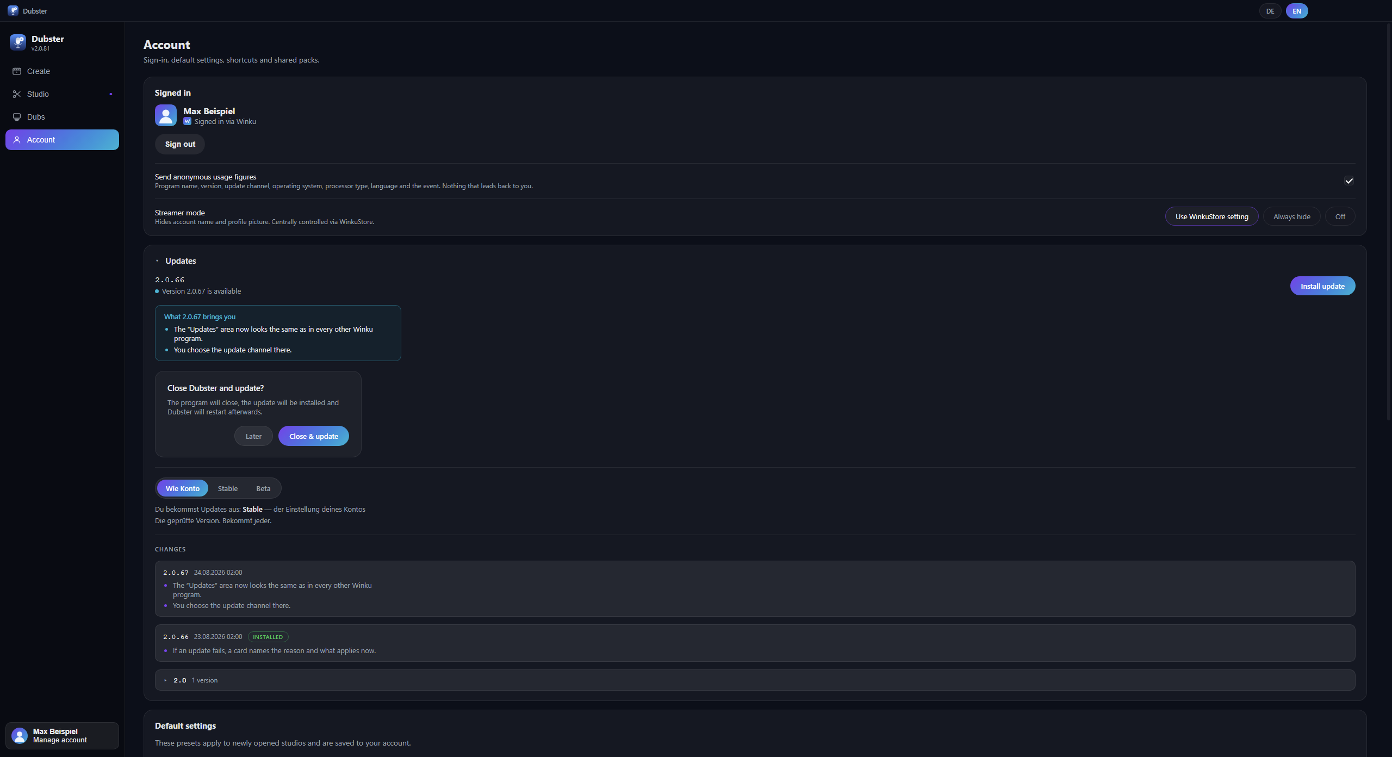Switch language to DE
The height and width of the screenshot is (757, 1392).
[x=1270, y=11]
